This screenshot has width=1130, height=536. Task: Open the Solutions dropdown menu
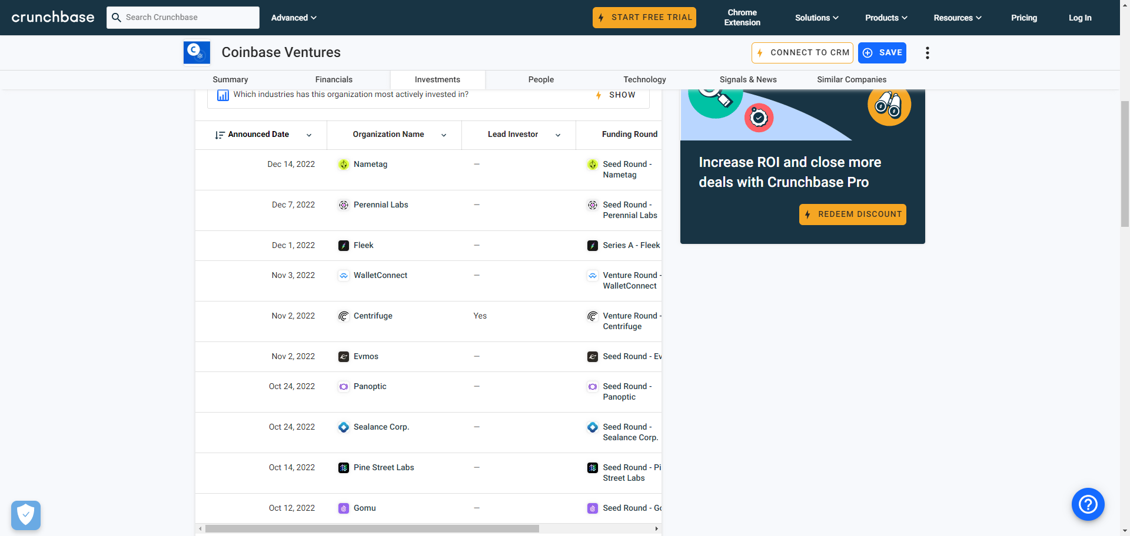[x=816, y=18]
